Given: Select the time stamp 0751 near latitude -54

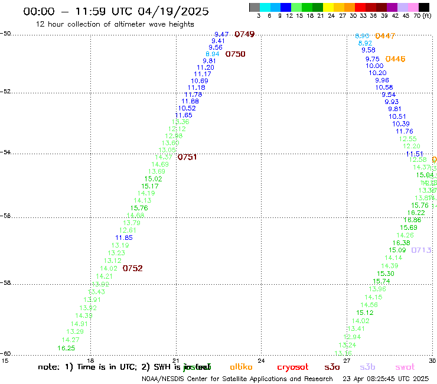Looking at the screenshot, I should tap(187, 157).
